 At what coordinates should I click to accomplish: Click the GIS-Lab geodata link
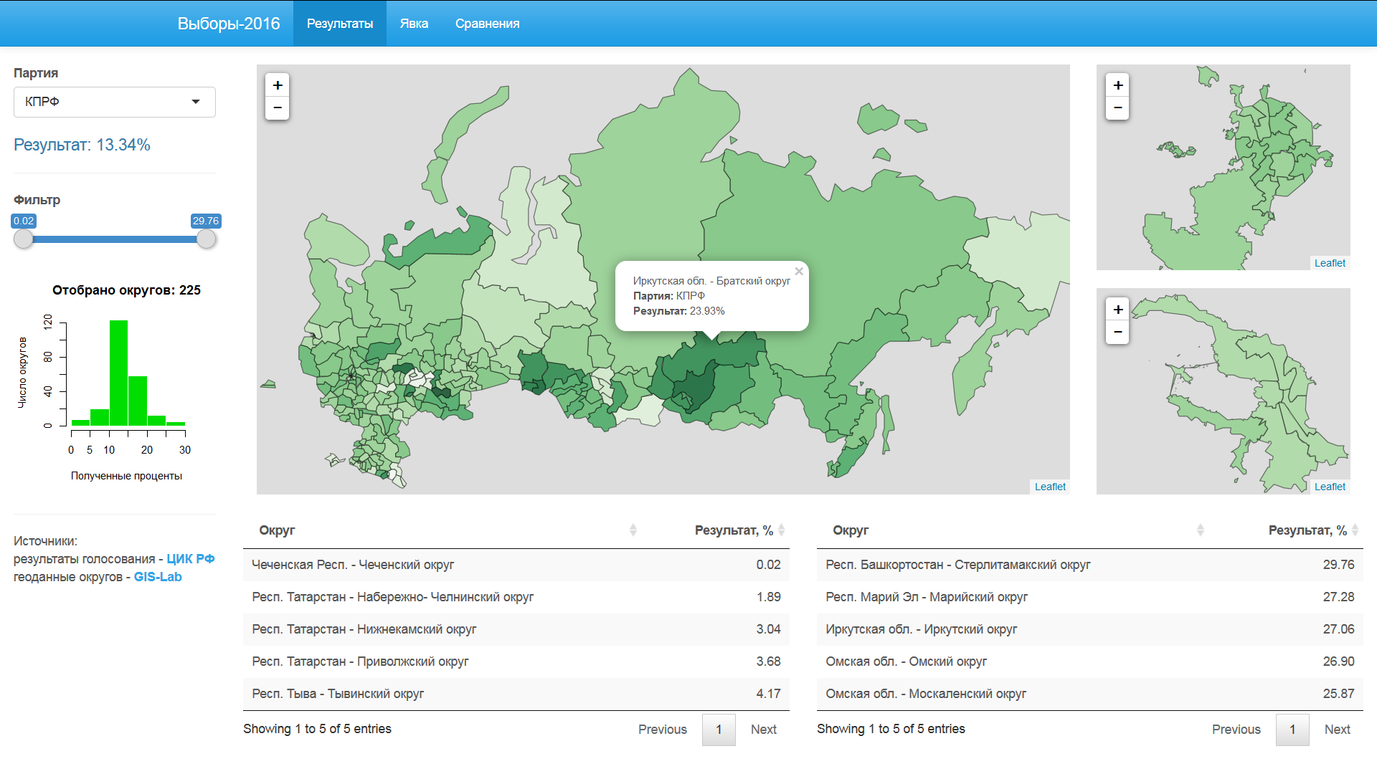pos(157,576)
